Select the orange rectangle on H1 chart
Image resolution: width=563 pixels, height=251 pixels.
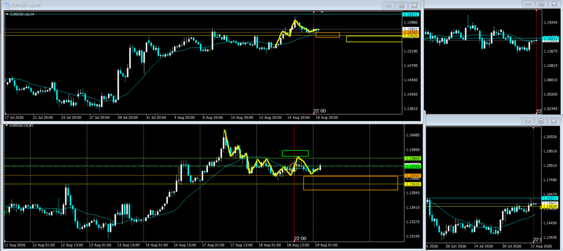click(350, 182)
